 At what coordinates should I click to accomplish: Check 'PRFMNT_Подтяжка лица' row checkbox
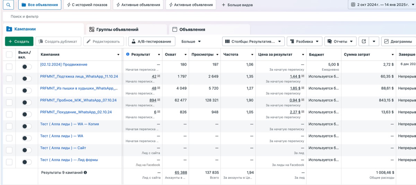pyautogui.click(x=9, y=79)
